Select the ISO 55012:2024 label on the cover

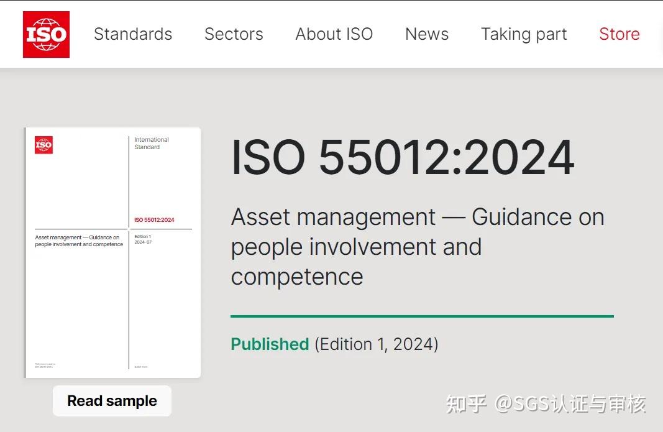point(153,219)
